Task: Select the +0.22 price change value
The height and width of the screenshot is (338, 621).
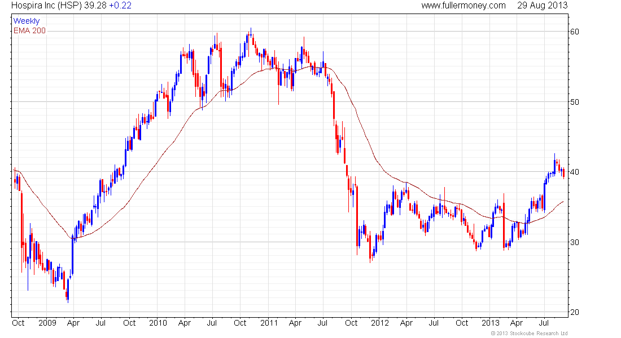Action: pos(120,6)
